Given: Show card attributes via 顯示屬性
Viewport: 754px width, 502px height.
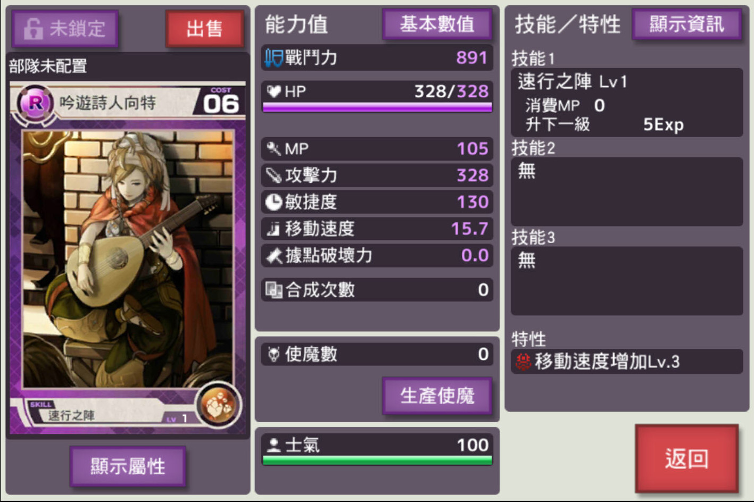Looking at the screenshot, I should pos(128,466).
